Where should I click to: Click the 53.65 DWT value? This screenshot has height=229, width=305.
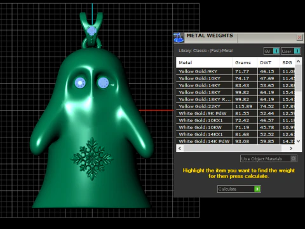click(x=267, y=85)
